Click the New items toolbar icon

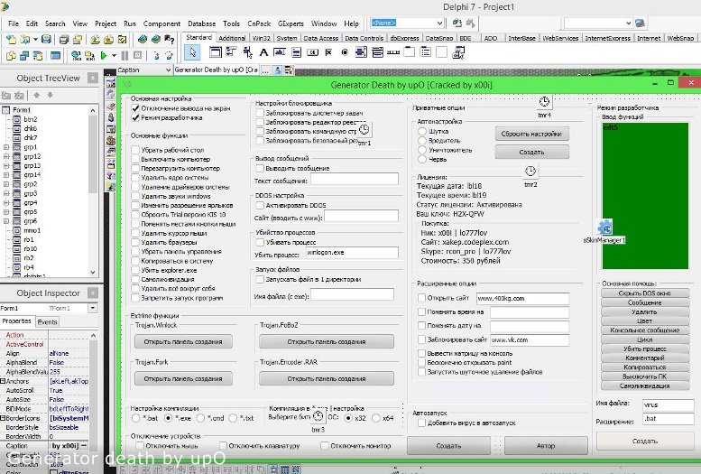pos(11,40)
